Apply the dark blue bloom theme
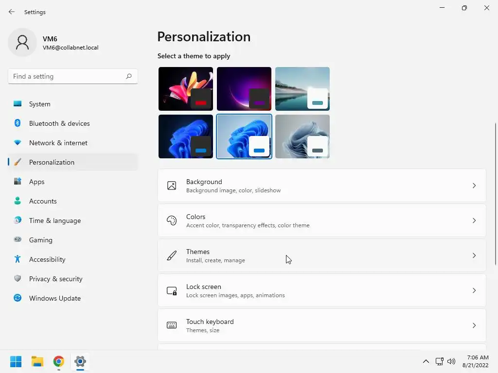The image size is (498, 373). click(186, 136)
